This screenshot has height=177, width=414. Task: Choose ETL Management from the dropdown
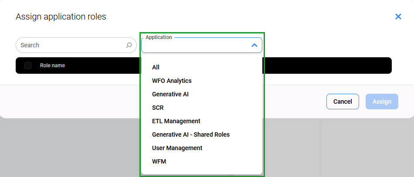[176, 121]
